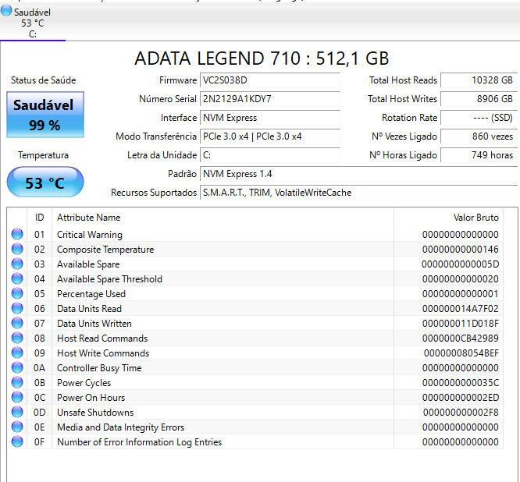Click raw value 00000000002ED
This screenshot has height=482, width=520.
461,398
